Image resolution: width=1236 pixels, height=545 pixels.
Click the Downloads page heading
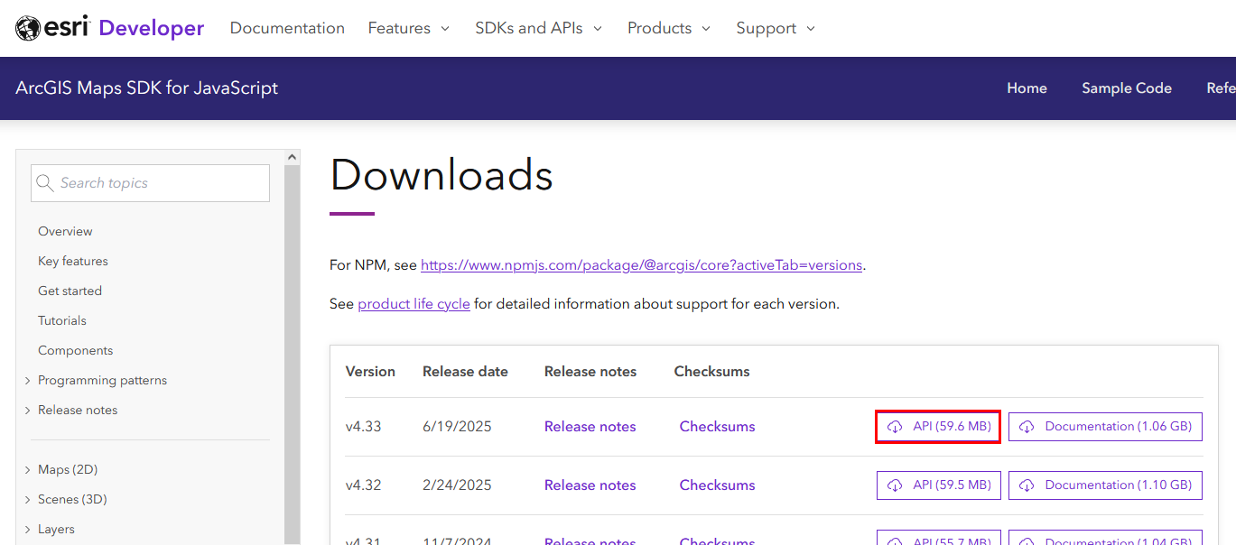(x=441, y=175)
